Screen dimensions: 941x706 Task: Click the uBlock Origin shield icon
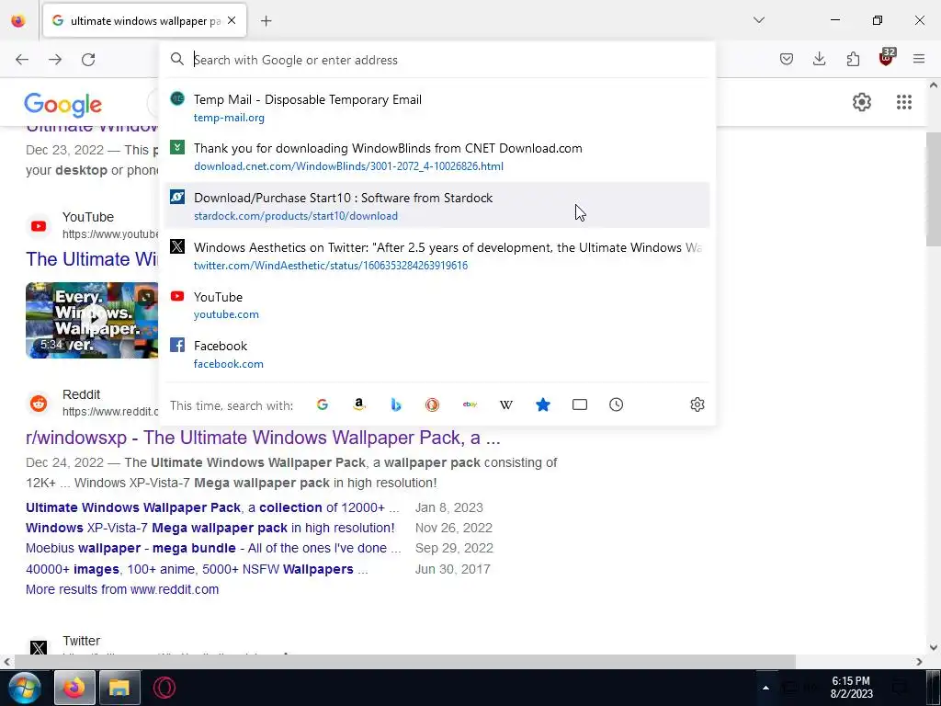[x=887, y=58]
